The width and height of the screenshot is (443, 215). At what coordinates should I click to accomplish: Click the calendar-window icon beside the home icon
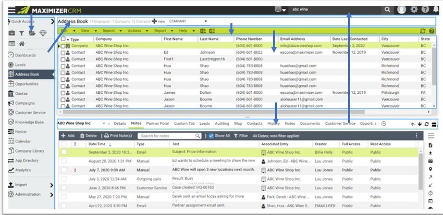(11, 44)
